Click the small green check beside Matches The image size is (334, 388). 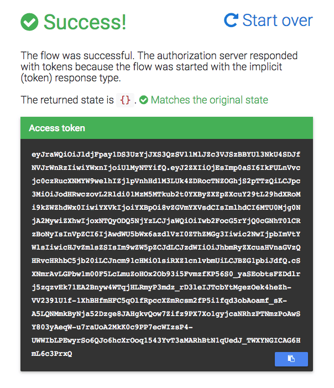[x=144, y=100]
